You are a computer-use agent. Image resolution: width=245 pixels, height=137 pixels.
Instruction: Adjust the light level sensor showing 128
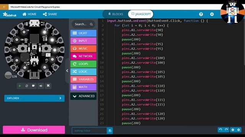8,75
